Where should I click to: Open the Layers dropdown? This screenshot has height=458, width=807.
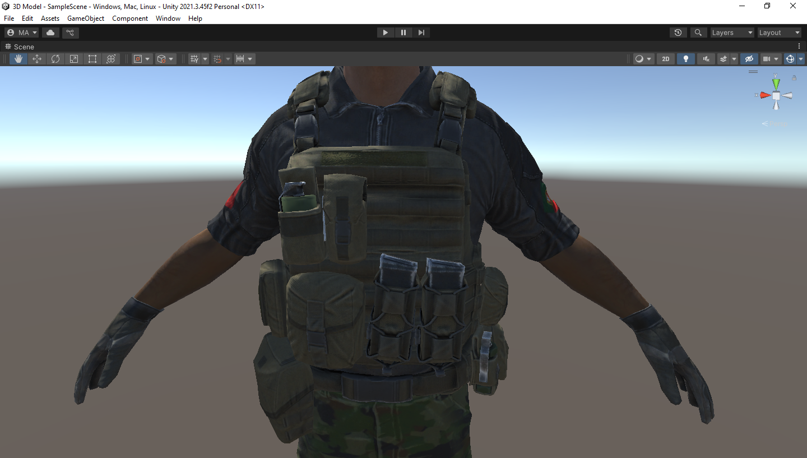pos(732,33)
